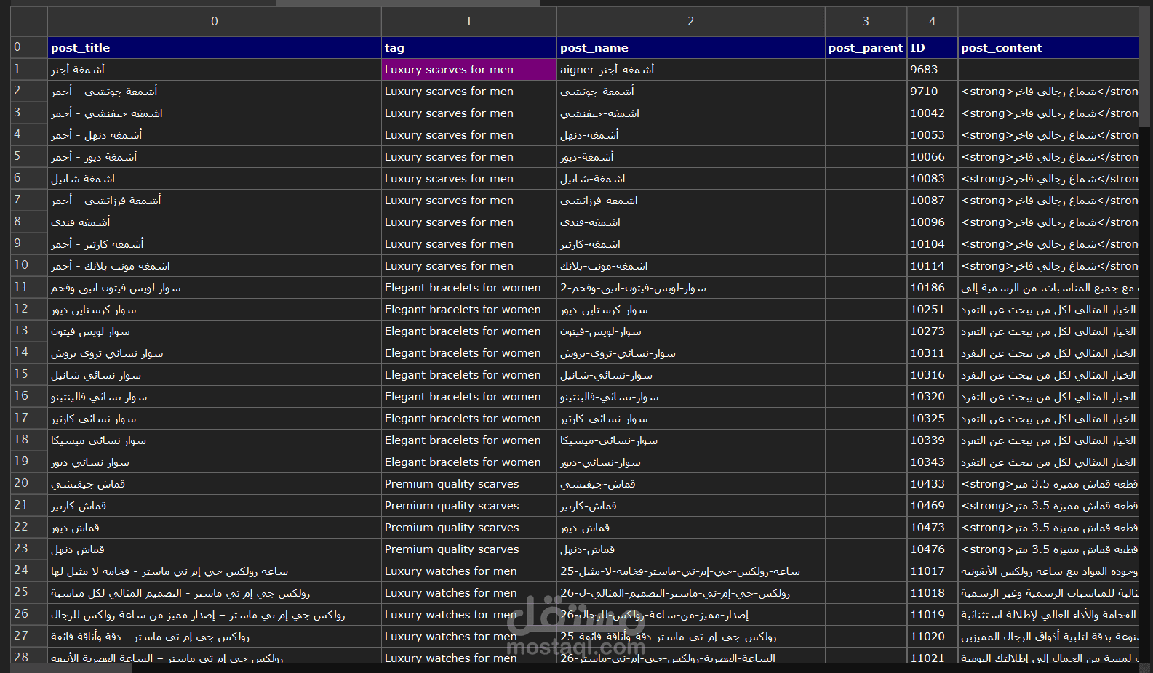This screenshot has width=1153, height=673.
Task: Click the ID cell 11020
Action: 933,637
